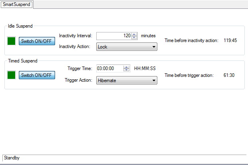The height and width of the screenshot is (165, 248).
Task: Click the 'Inactivity Action:' label
Action: coord(75,46)
